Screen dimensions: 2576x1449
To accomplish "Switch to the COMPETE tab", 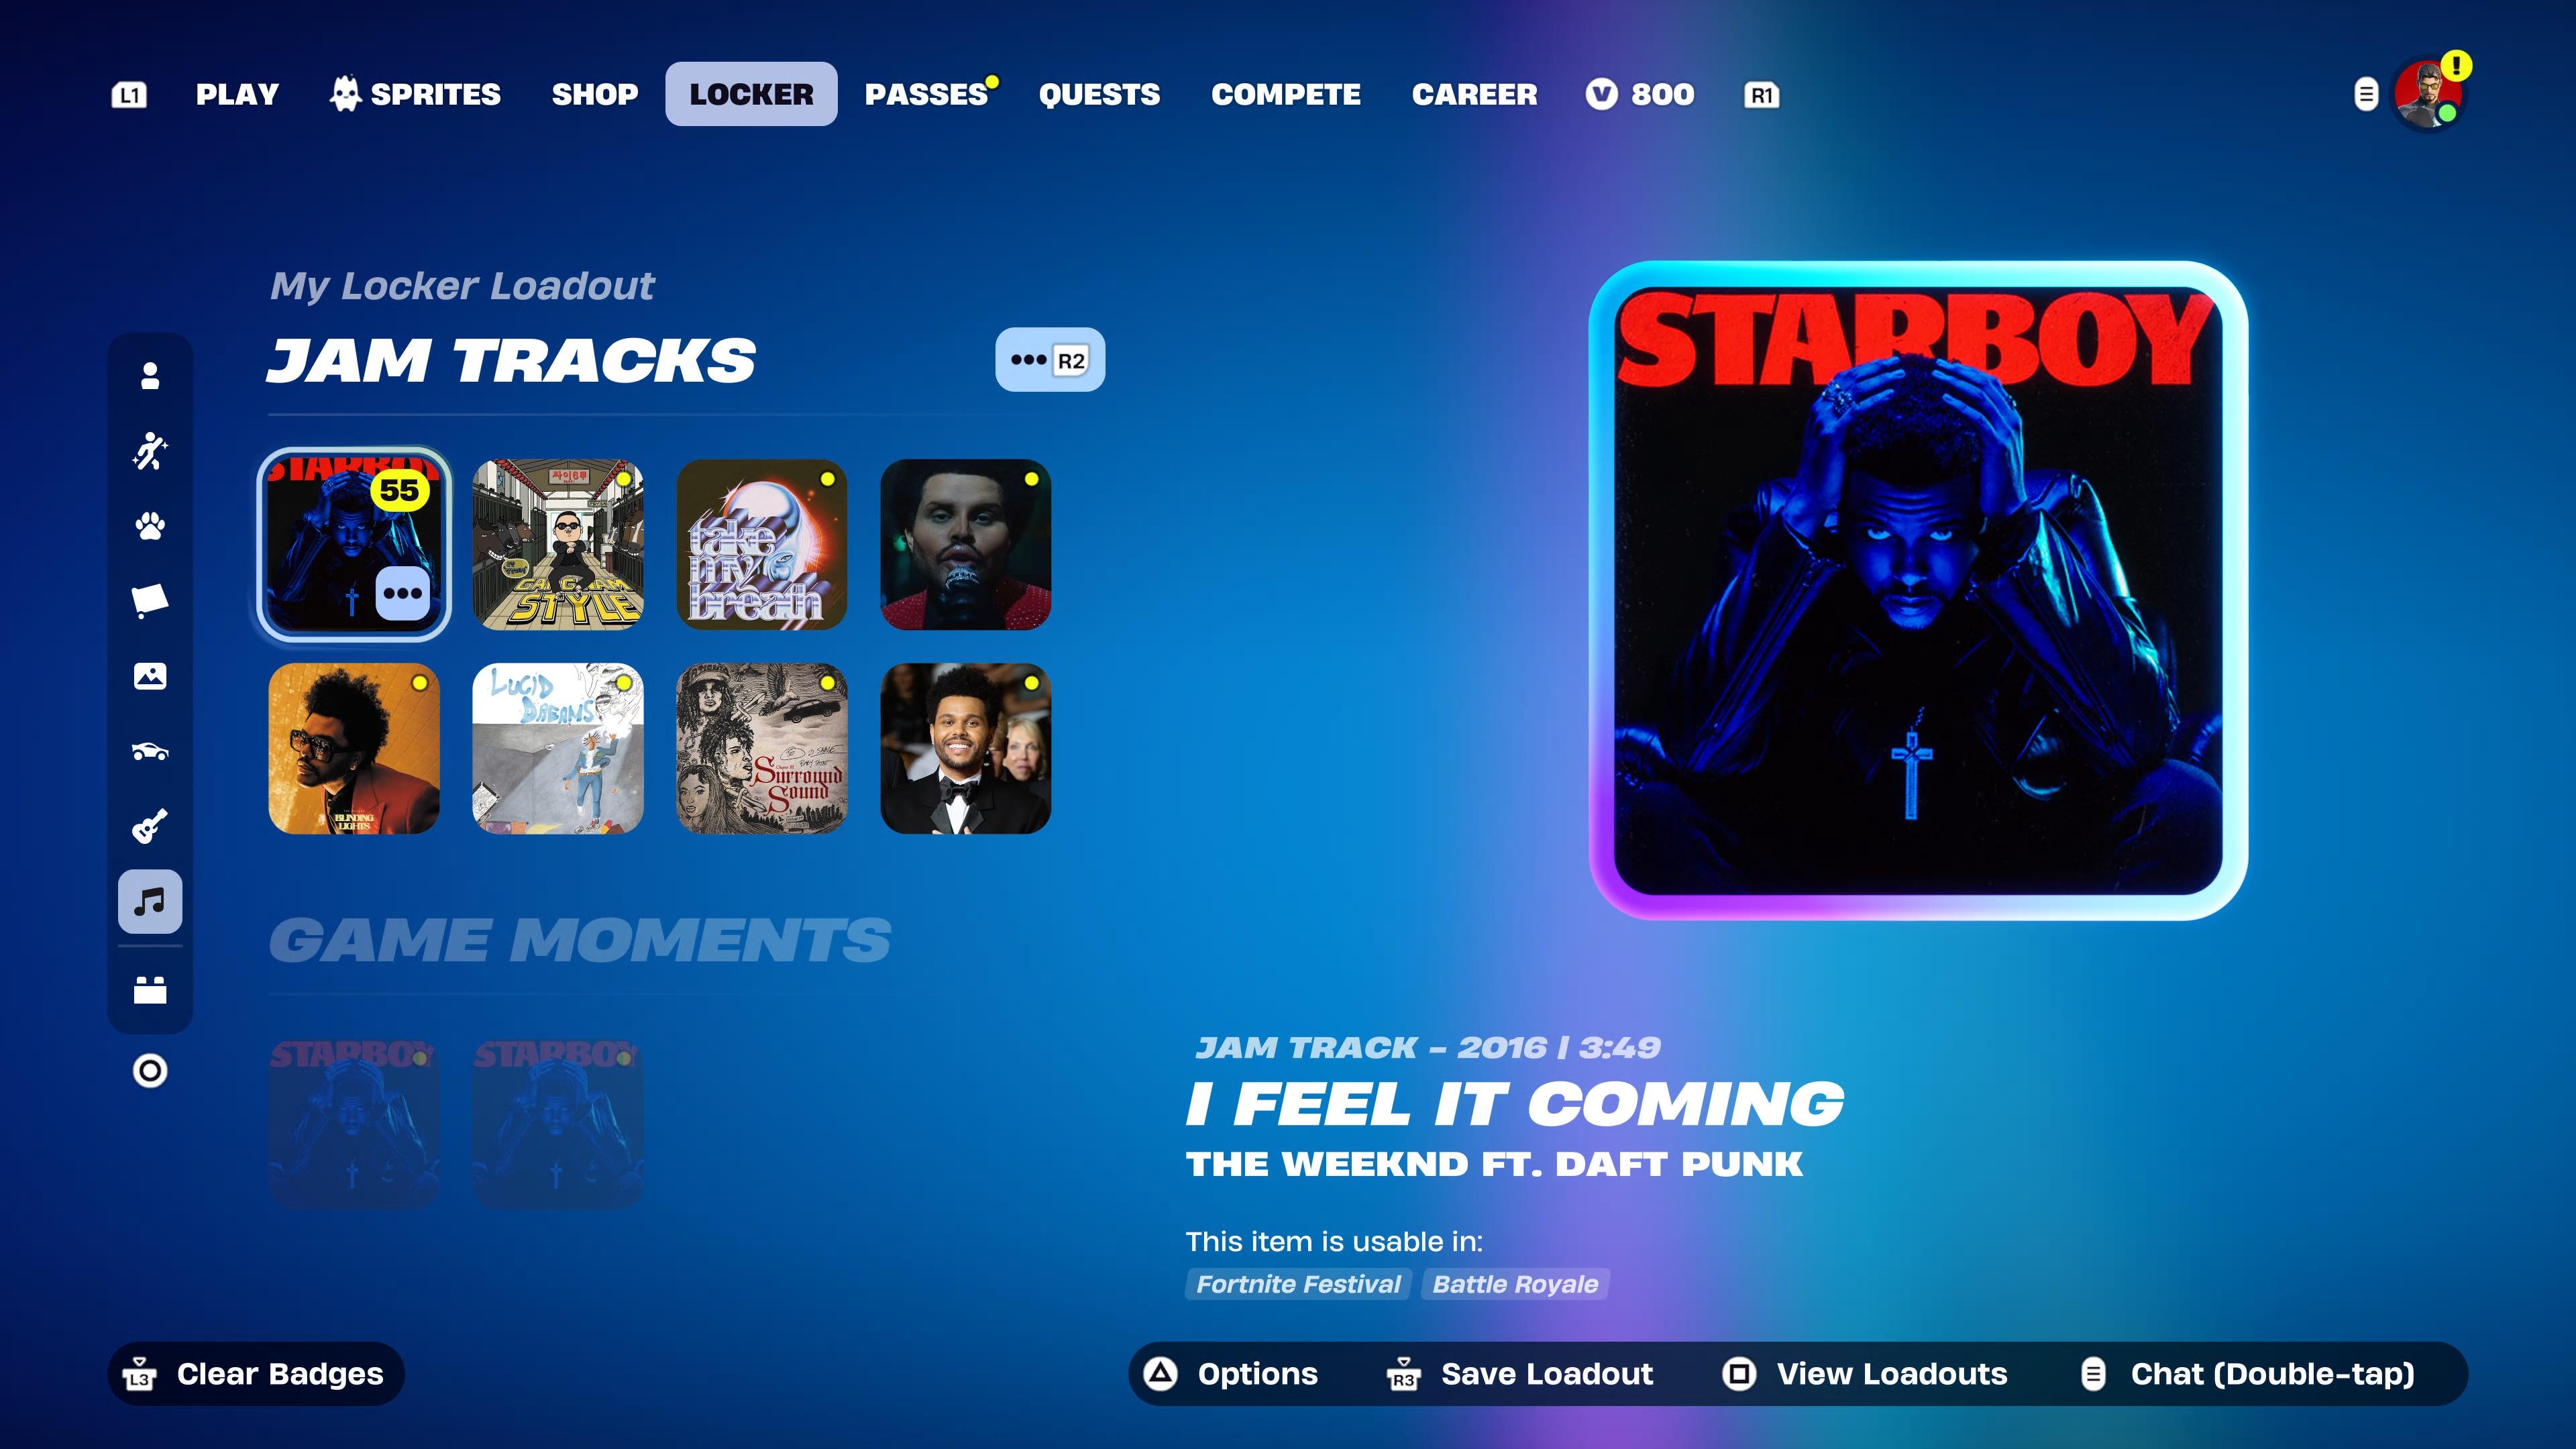I will click(x=1286, y=95).
